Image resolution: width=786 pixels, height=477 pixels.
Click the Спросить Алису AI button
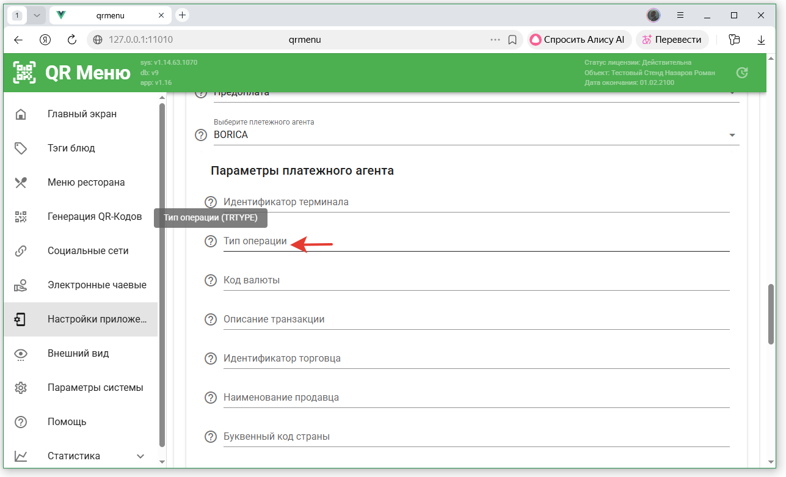578,40
